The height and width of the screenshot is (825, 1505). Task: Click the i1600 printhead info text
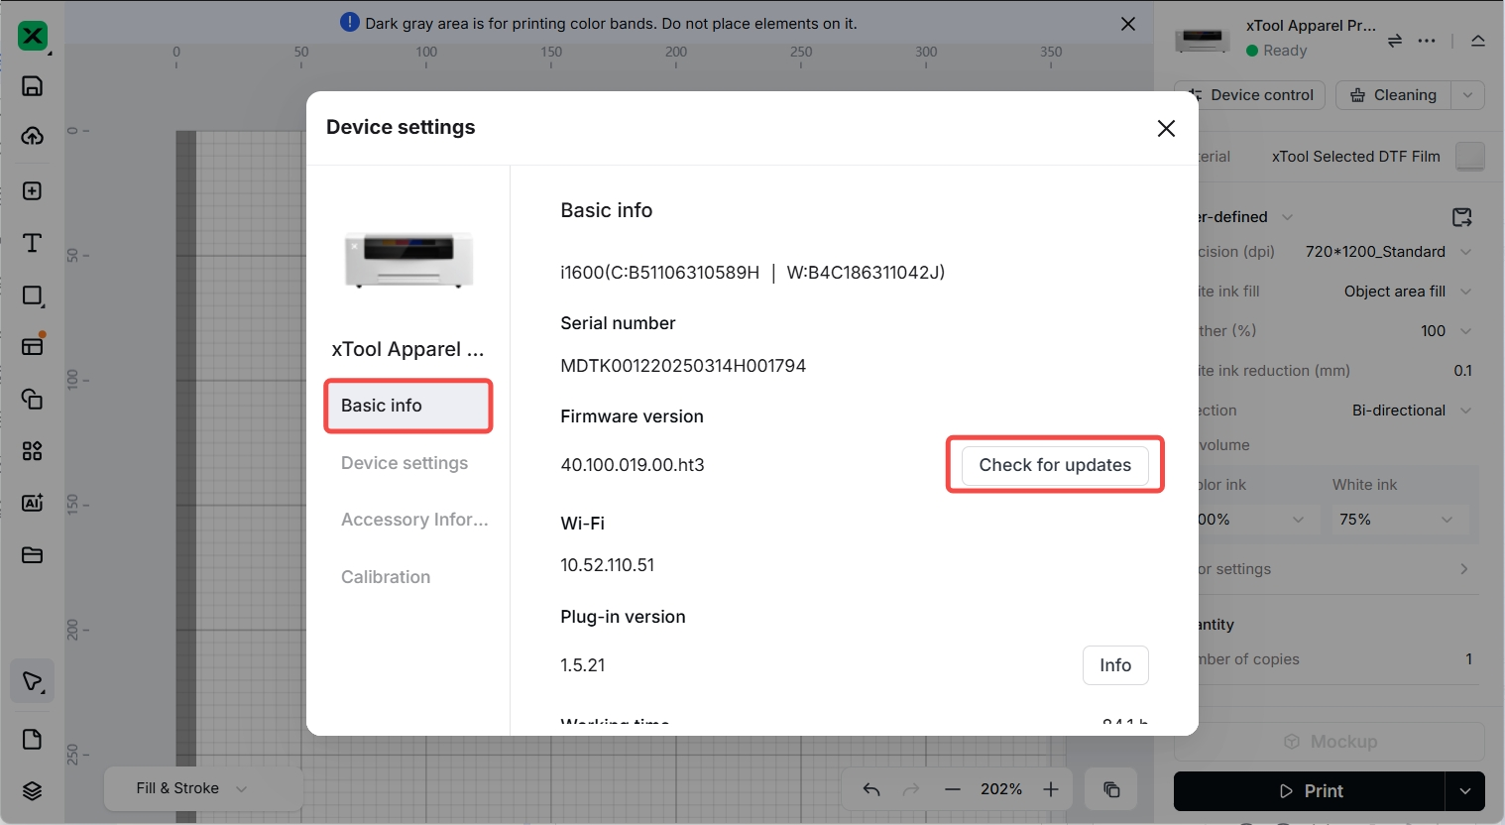pos(752,273)
